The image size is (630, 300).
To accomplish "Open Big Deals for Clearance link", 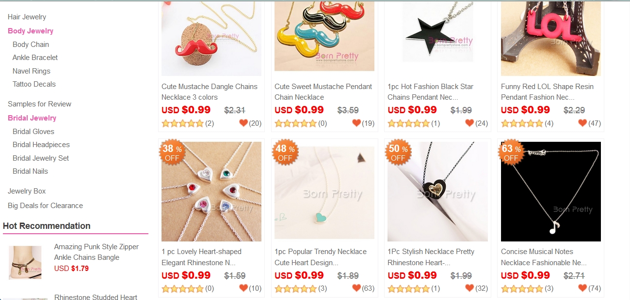I will [45, 206].
